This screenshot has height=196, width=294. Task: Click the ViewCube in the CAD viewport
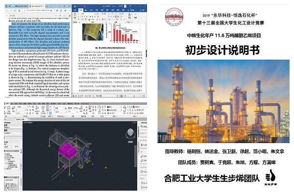tap(130, 133)
